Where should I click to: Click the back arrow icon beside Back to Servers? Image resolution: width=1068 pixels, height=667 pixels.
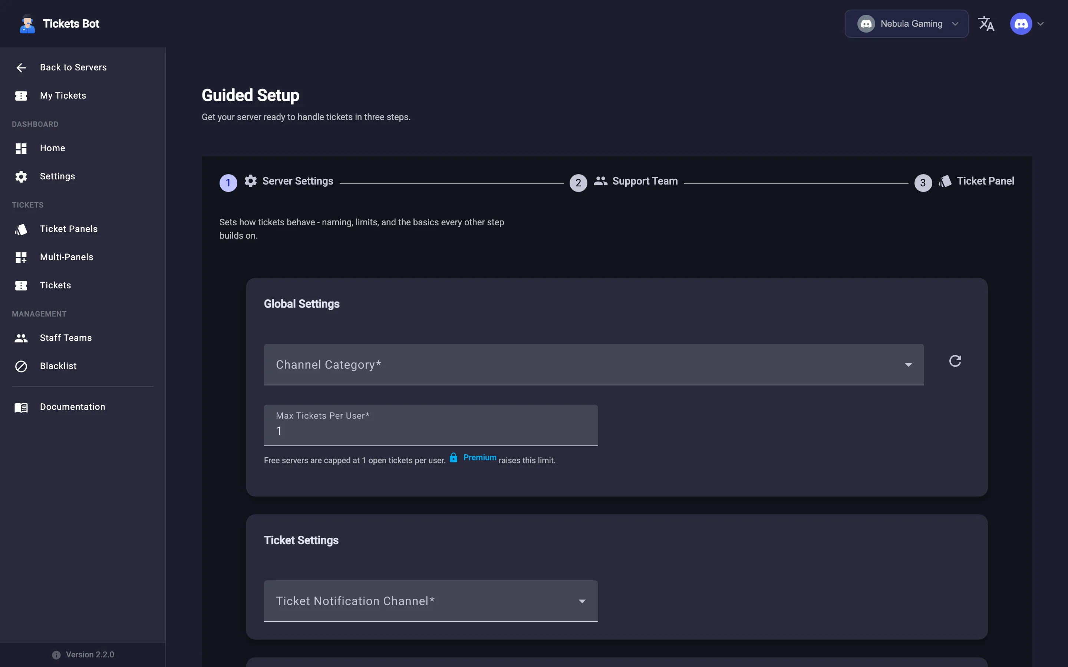coord(21,67)
